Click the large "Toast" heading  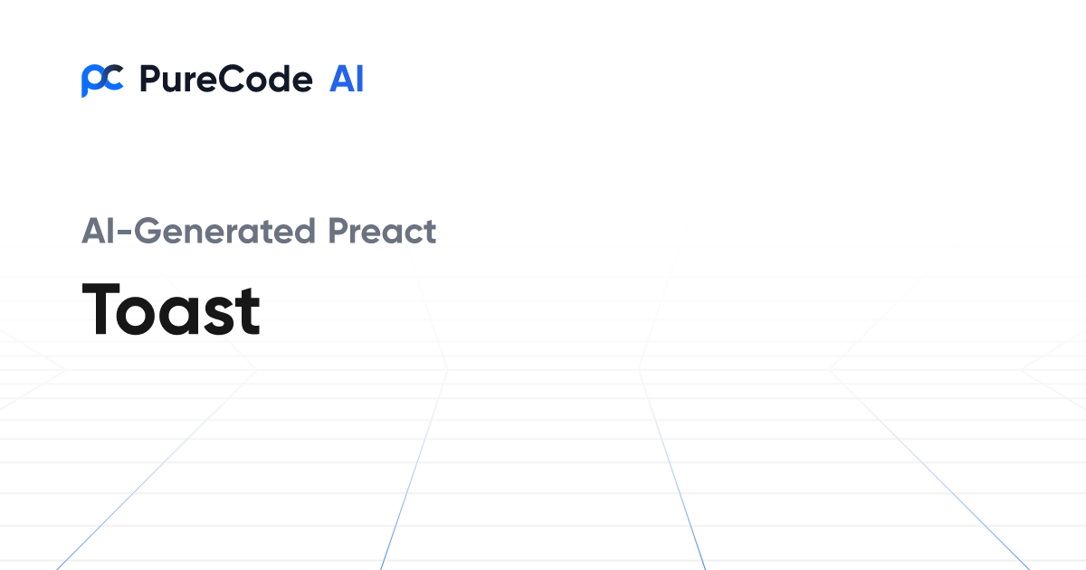(x=171, y=309)
